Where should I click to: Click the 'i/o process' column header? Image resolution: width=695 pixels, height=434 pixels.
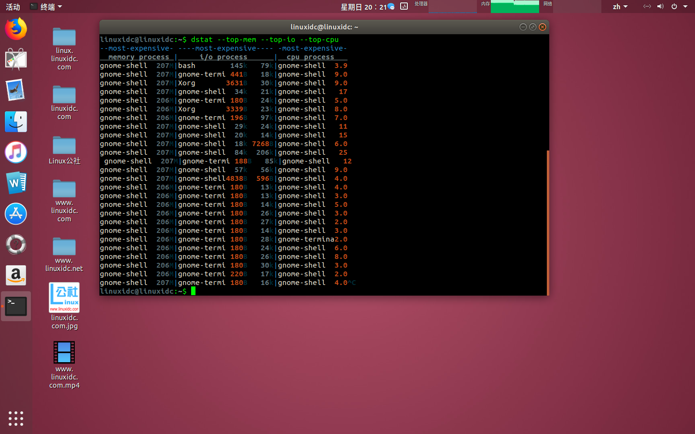pyautogui.click(x=223, y=57)
